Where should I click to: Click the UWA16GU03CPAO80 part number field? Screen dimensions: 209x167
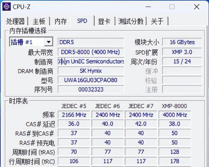click(91, 80)
